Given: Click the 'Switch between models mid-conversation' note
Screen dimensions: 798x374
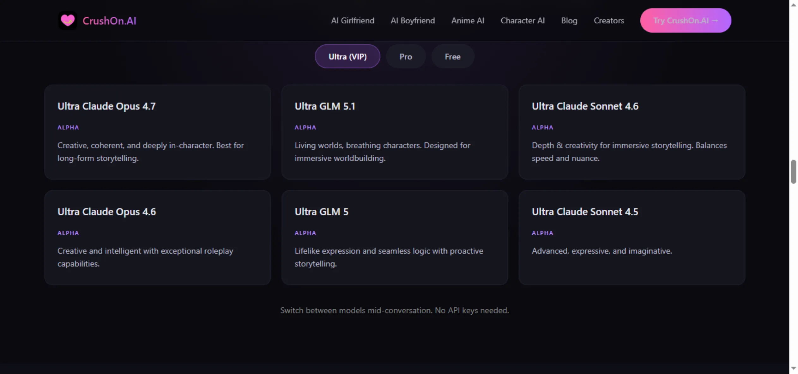Looking at the screenshot, I should (x=395, y=311).
